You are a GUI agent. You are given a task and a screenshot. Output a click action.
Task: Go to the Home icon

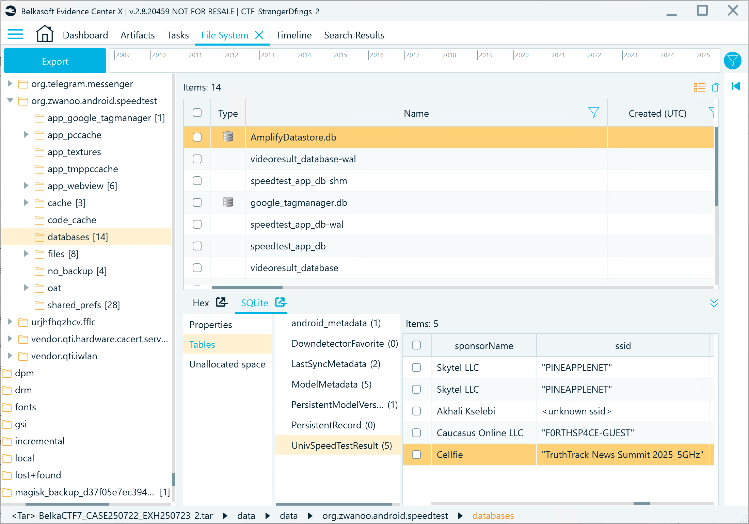click(x=45, y=34)
